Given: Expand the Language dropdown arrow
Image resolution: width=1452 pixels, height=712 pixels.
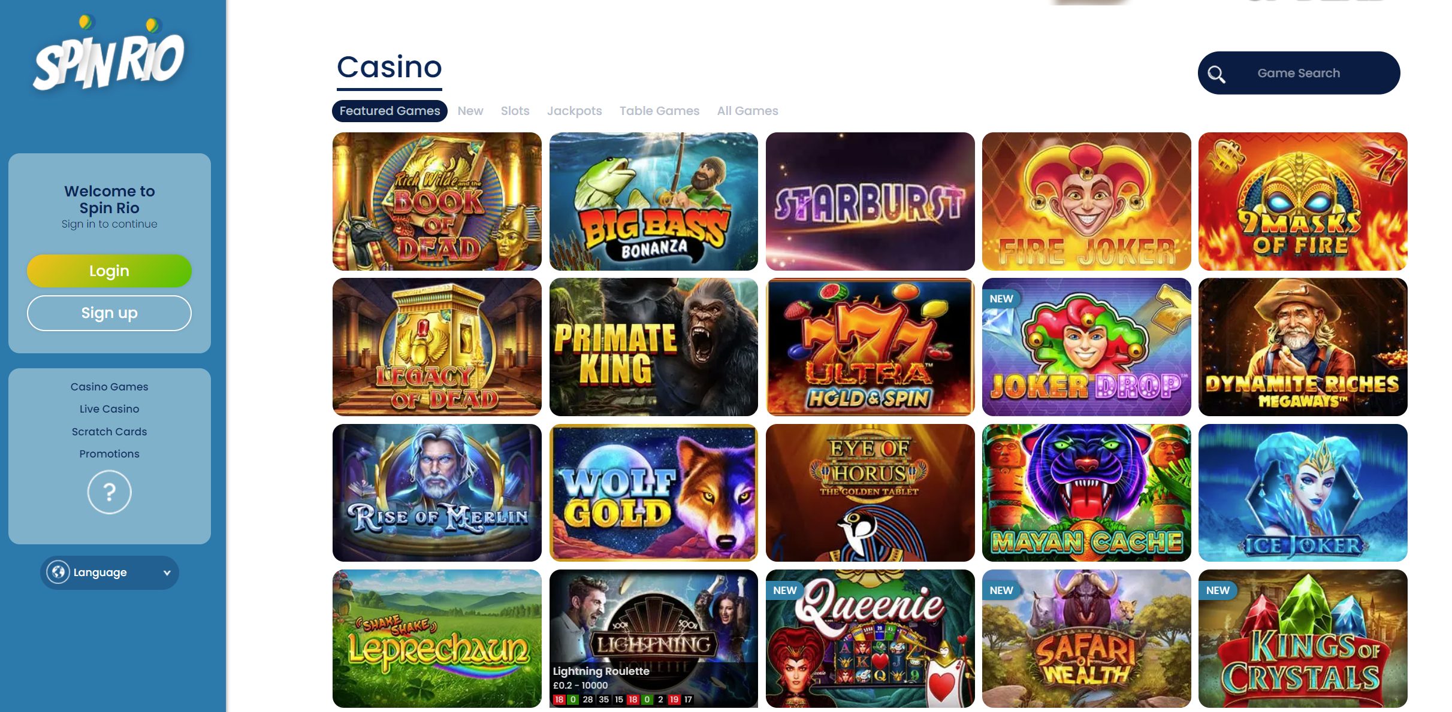Looking at the screenshot, I should coord(167,573).
